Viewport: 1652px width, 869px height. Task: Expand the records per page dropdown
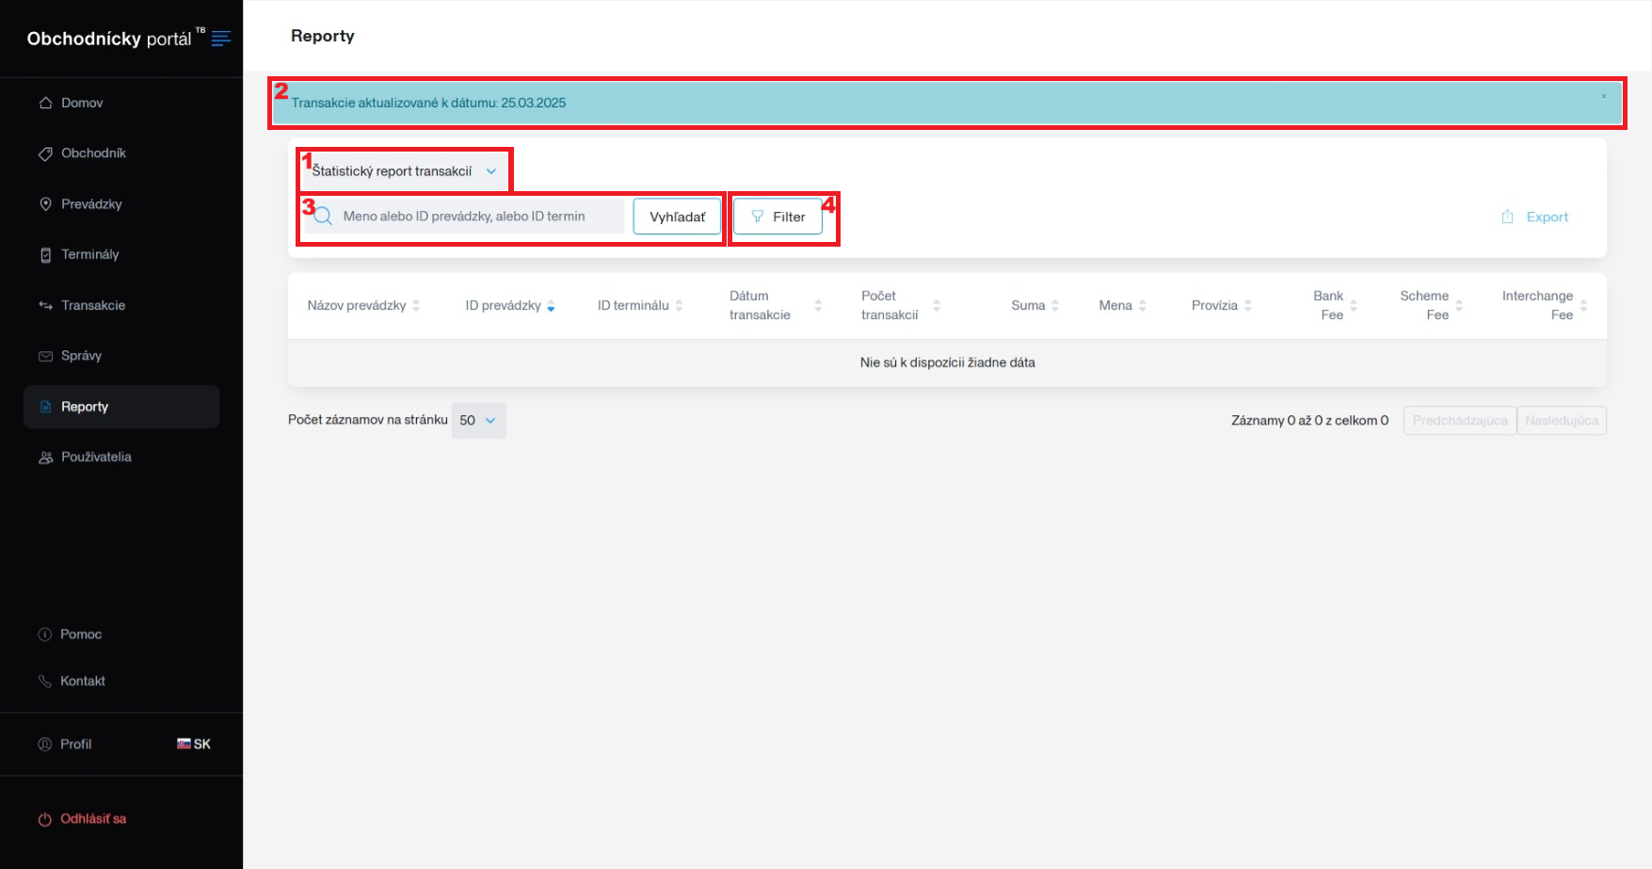point(478,421)
